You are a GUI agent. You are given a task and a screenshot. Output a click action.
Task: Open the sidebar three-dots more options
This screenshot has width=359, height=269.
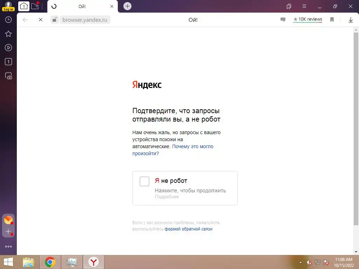pos(8,247)
